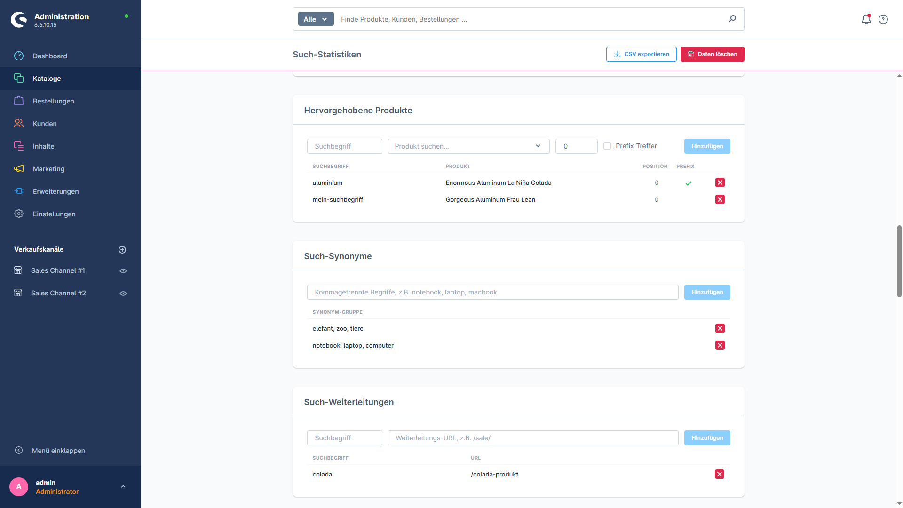This screenshot has width=903, height=508.
Task: Click Menü einklappen label
Action: [x=58, y=451]
